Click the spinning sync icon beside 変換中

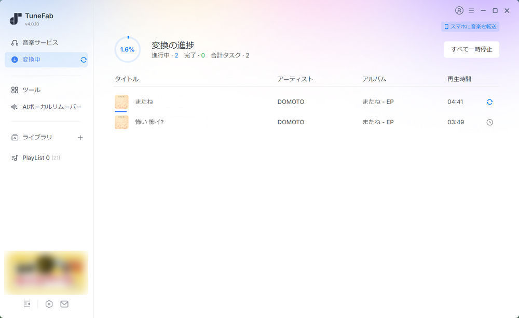click(x=84, y=60)
